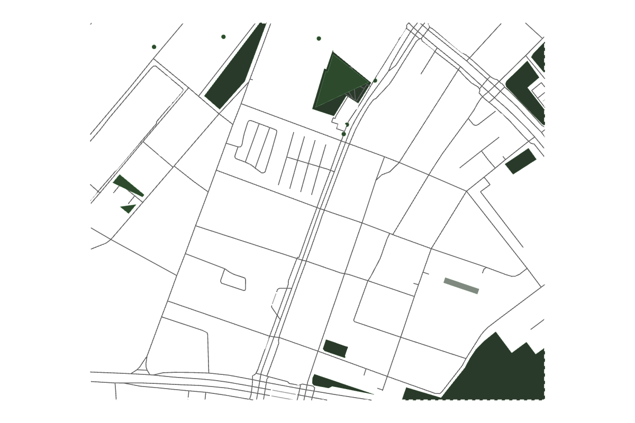Click the rounded loop road in the lower-left block
The height and width of the screenshot is (423, 635).
click(x=233, y=280)
